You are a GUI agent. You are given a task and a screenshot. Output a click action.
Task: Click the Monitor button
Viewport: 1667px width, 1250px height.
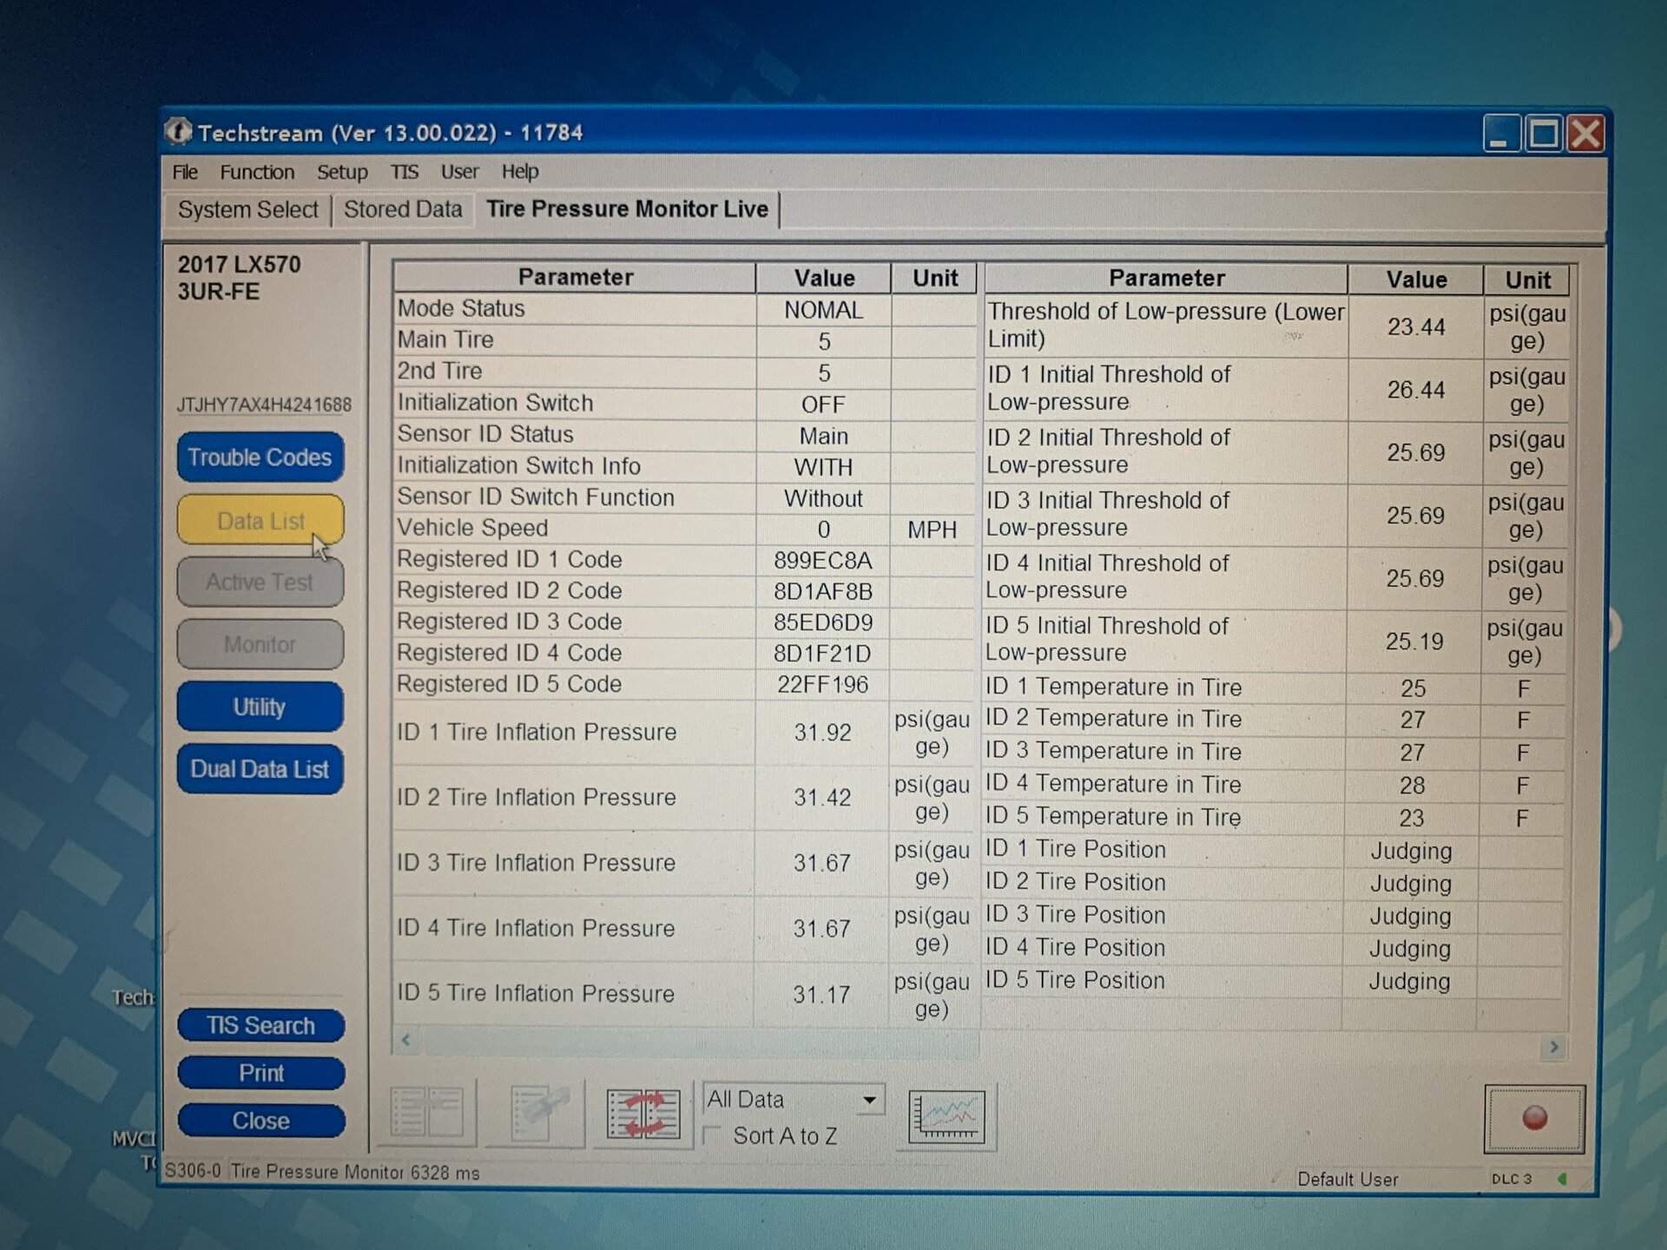point(260,645)
